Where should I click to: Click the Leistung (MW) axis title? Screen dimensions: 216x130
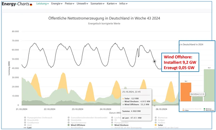(9, 68)
